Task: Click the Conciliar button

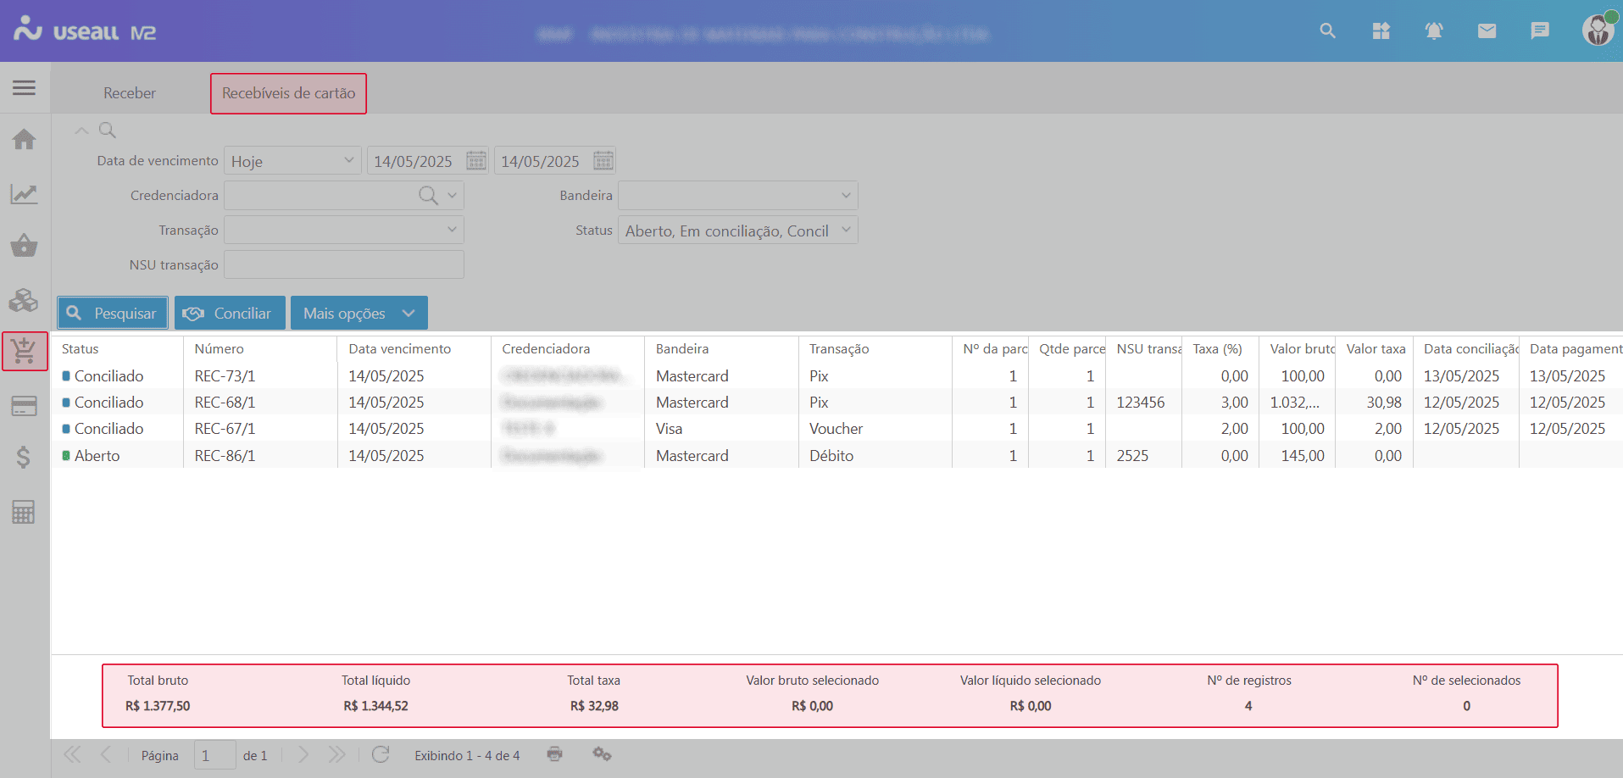Action: point(230,314)
